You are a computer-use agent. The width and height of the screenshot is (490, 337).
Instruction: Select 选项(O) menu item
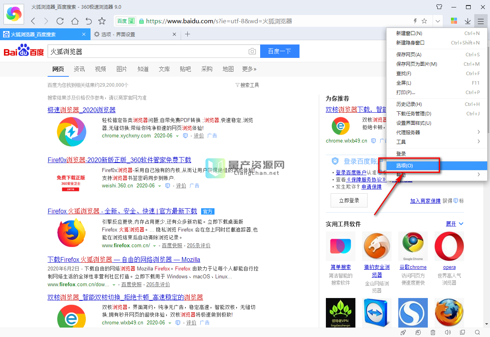[x=437, y=166]
